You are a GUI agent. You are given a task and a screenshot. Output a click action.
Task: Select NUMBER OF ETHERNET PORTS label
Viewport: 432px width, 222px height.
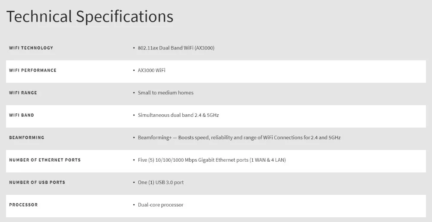(x=45, y=160)
